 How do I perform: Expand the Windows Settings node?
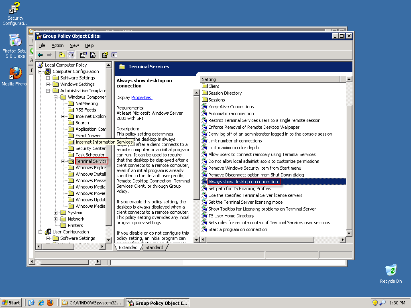coord(48,84)
